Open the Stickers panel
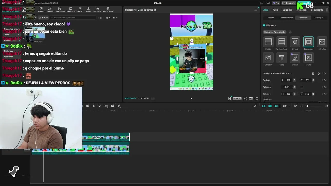Screen dimensions: 331x186 41,10
